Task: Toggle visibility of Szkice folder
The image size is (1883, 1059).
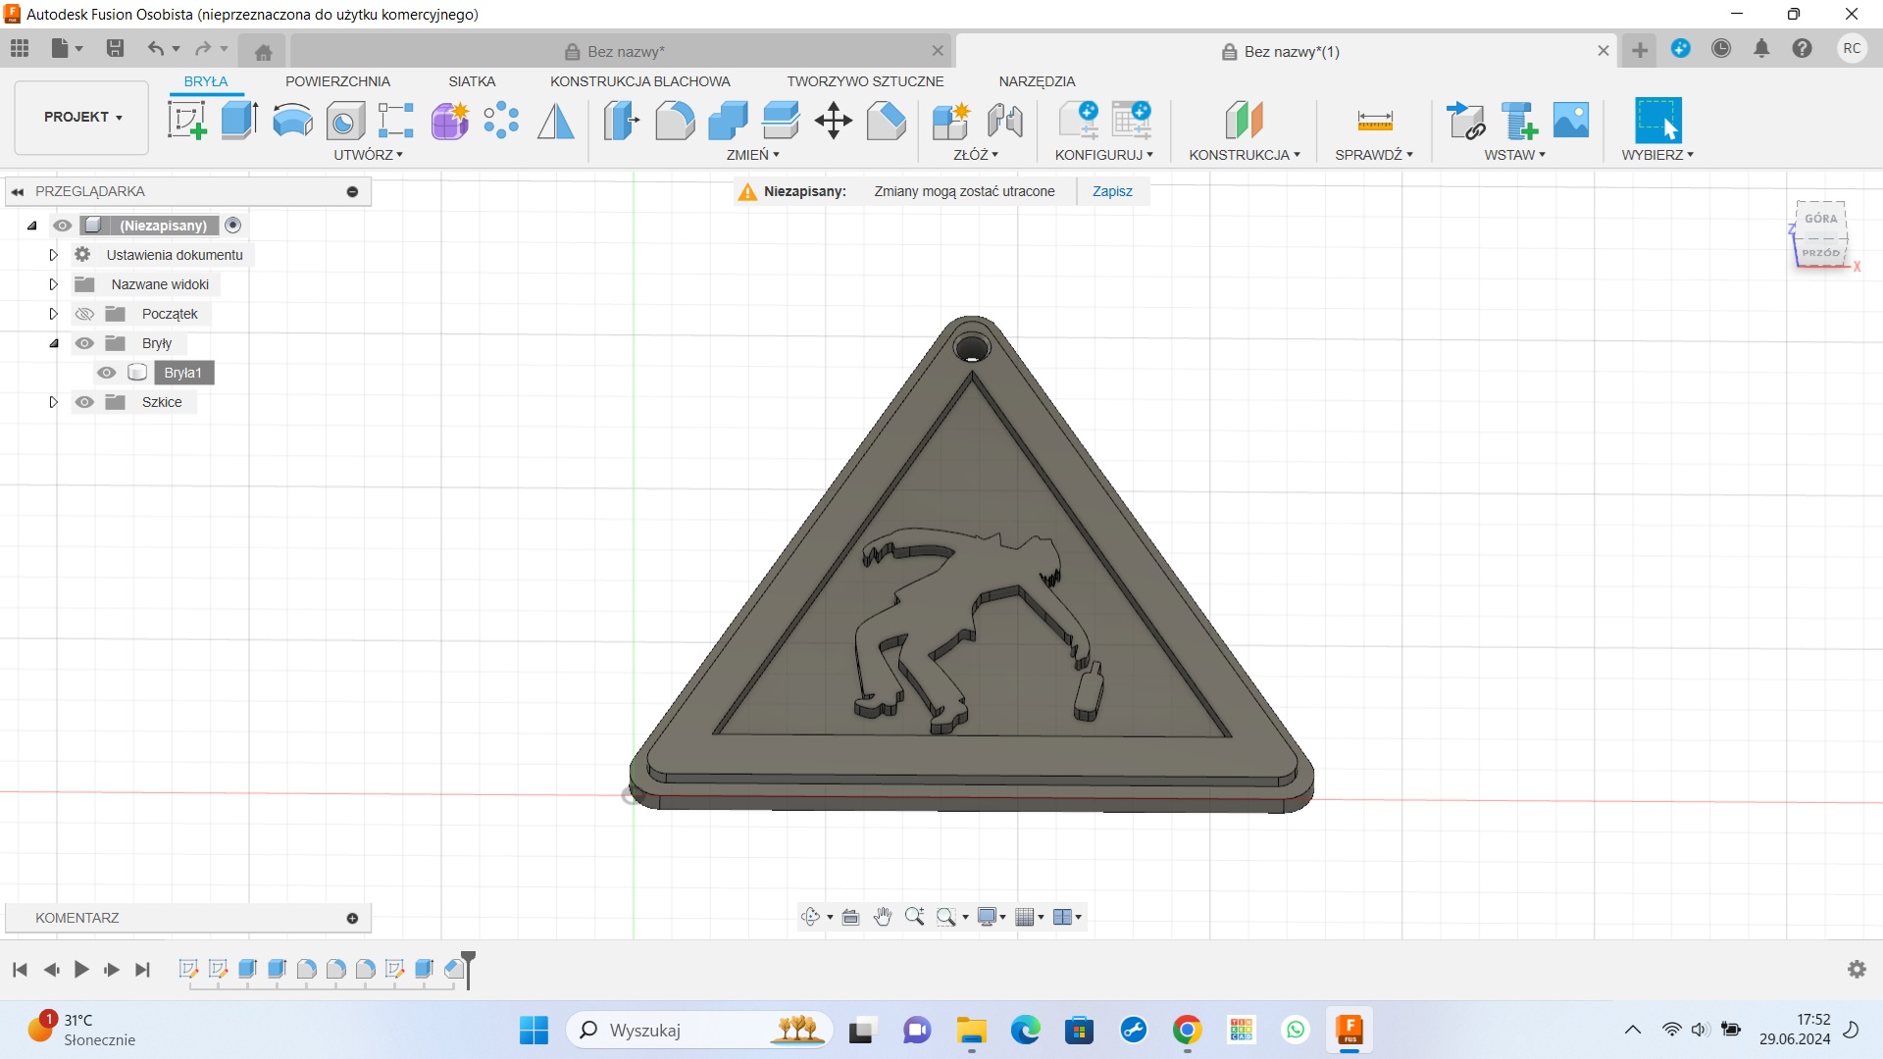Action: point(85,402)
